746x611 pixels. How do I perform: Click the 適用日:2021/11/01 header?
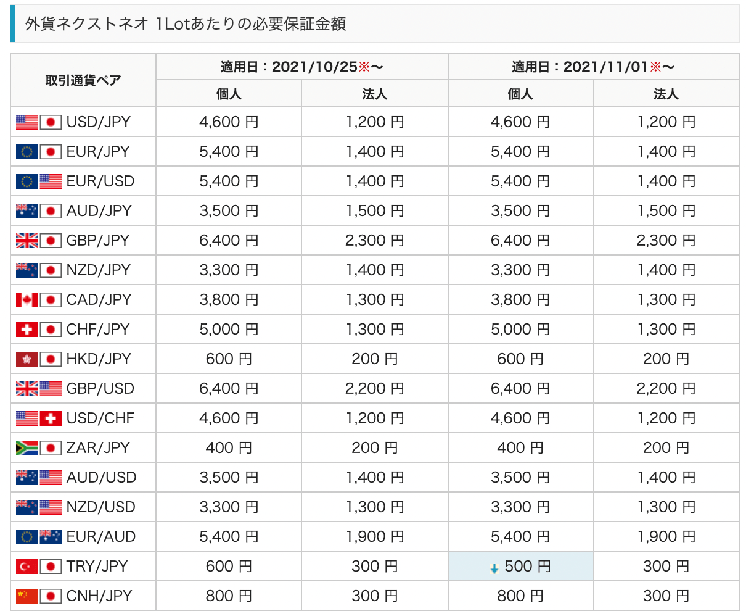point(593,67)
